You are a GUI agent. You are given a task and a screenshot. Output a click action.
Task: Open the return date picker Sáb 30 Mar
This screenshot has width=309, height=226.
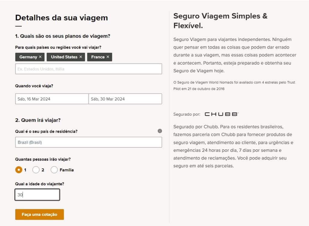click(125, 99)
